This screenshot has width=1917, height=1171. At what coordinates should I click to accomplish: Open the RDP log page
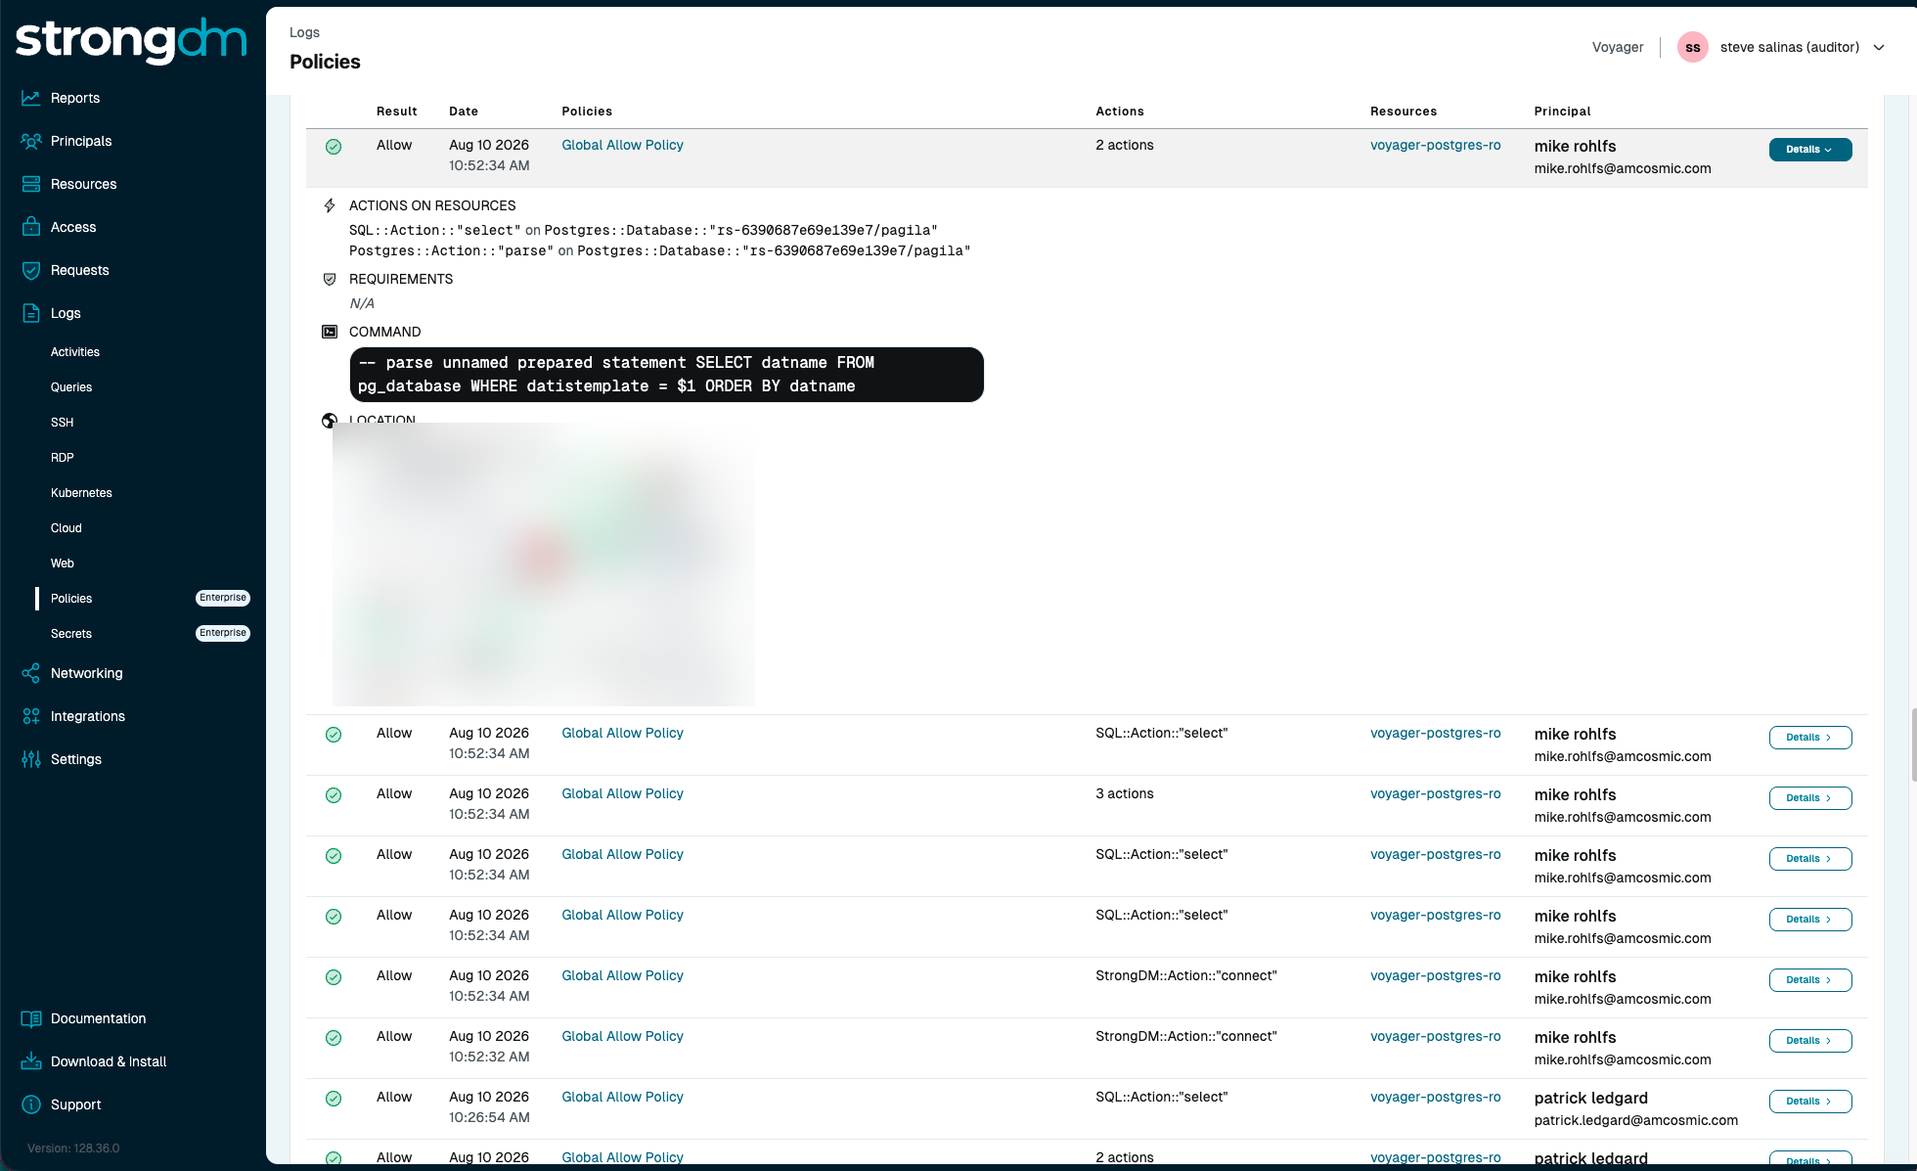click(63, 458)
